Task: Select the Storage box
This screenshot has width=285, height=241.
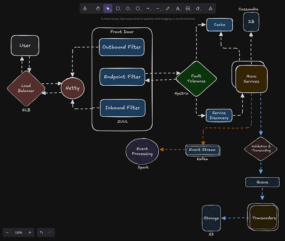Action: (x=211, y=218)
